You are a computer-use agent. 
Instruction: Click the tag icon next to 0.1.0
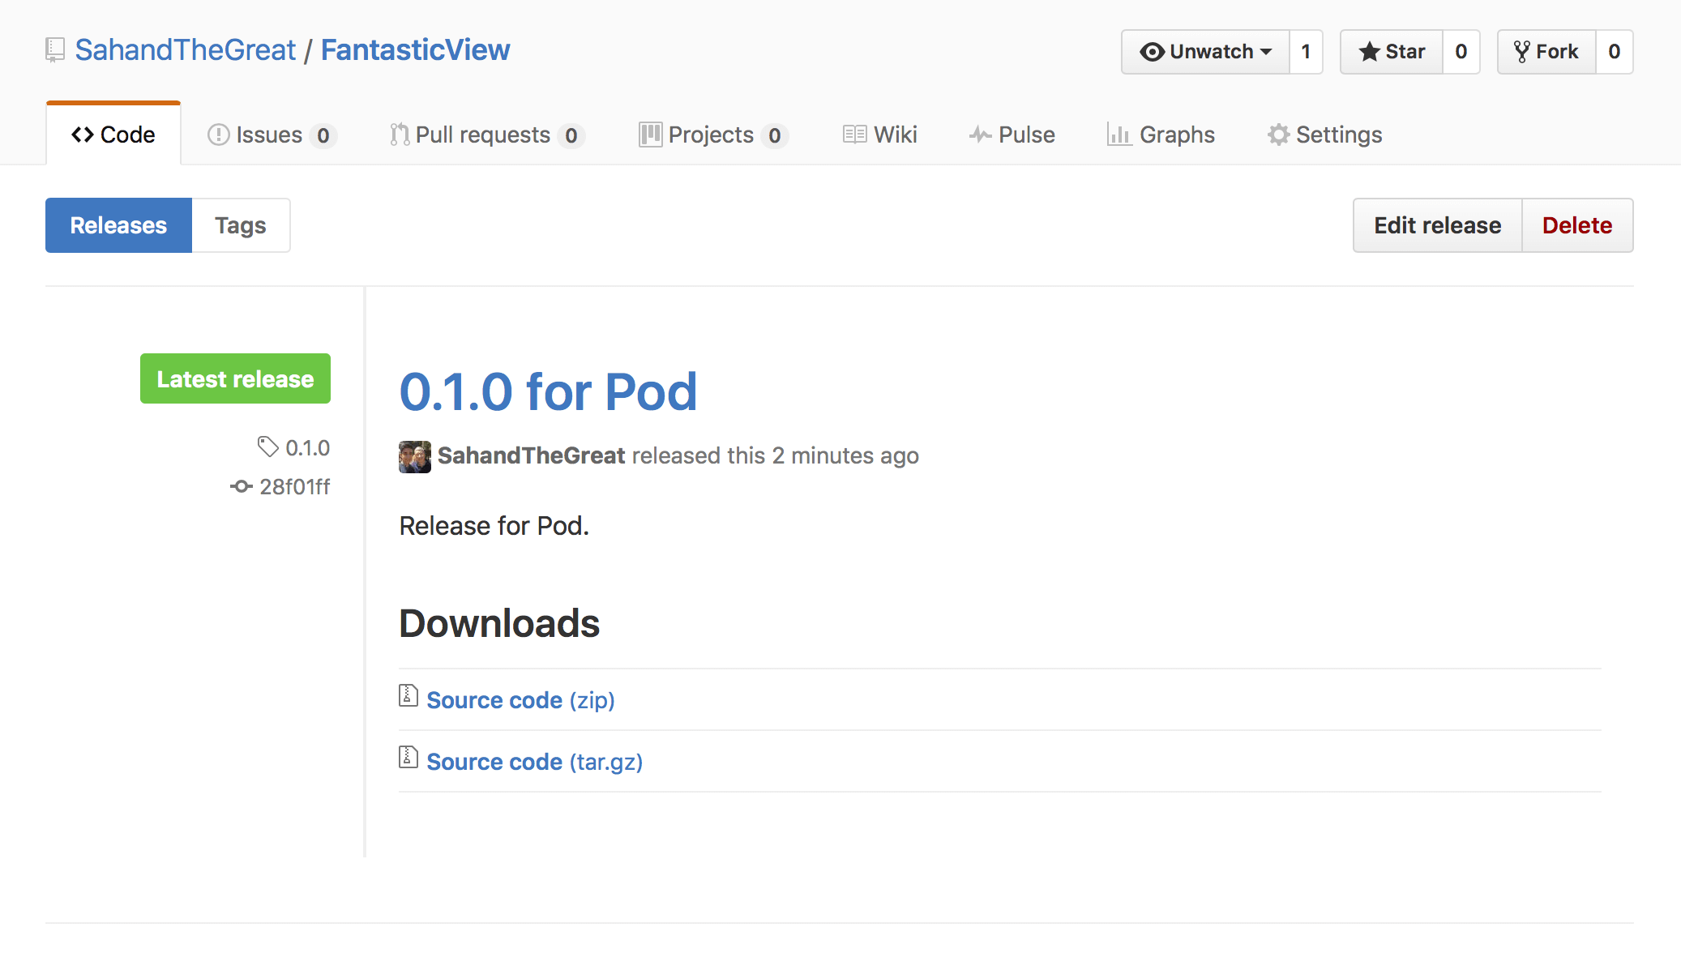[267, 447]
